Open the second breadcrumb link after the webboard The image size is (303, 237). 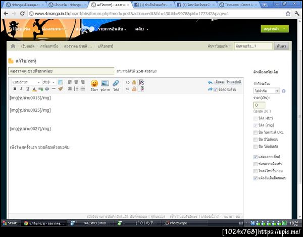coord(49,46)
